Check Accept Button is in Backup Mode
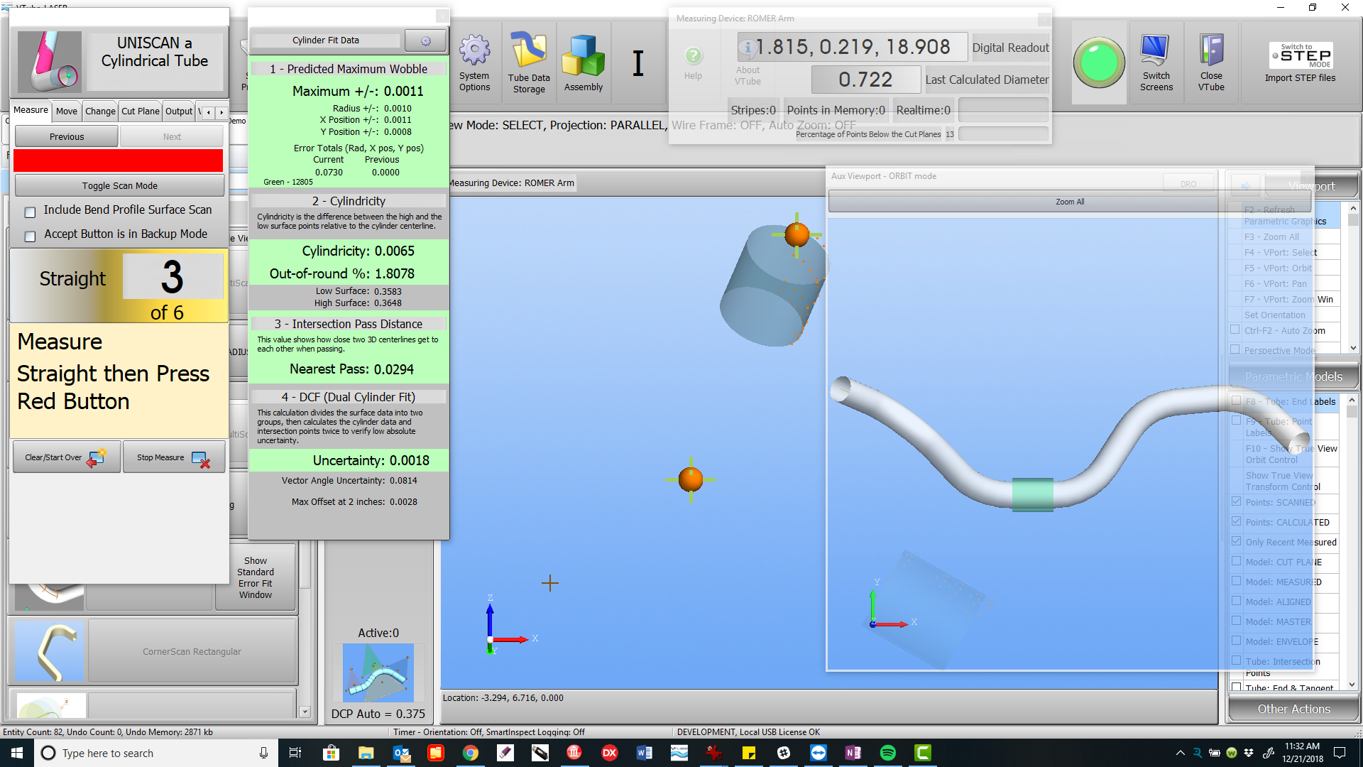The width and height of the screenshot is (1363, 767). coord(31,236)
